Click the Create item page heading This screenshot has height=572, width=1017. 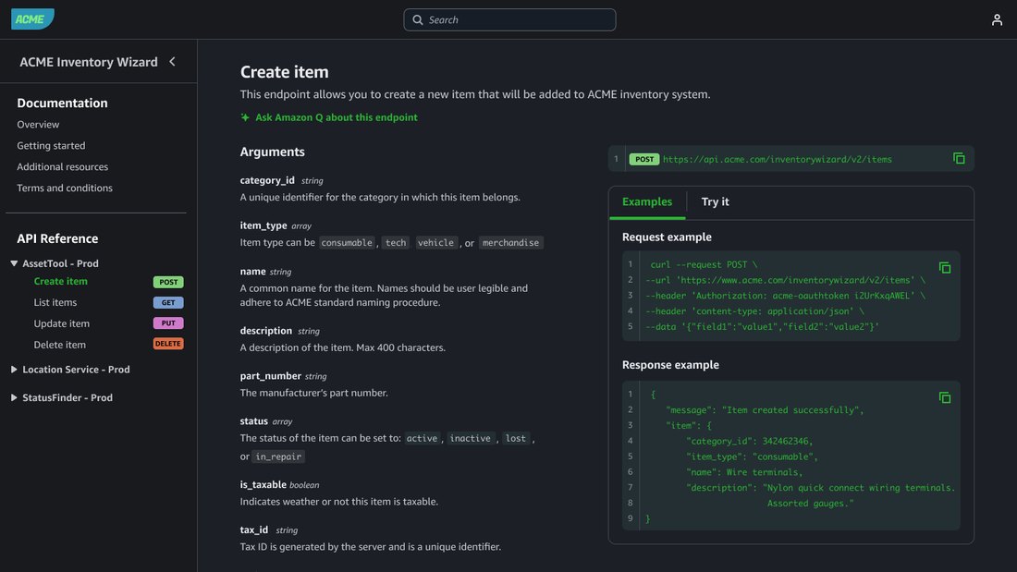pos(284,72)
